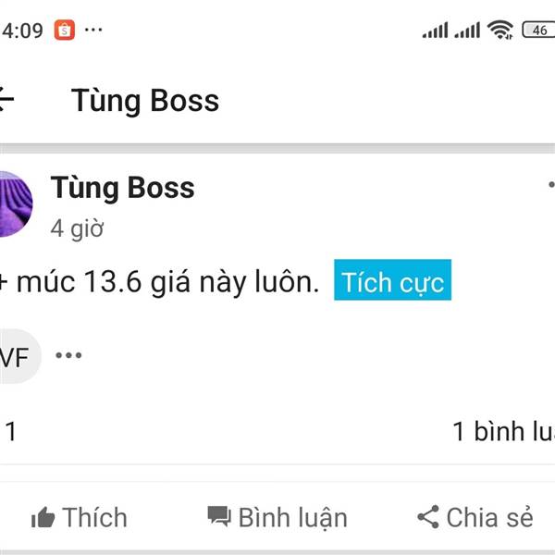Tap the Tùng Boss header title
Image resolution: width=555 pixels, height=555 pixels.
pos(145,101)
